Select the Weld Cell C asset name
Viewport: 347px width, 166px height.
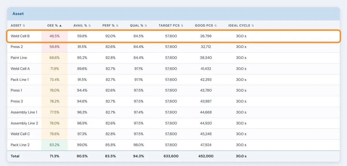point(20,134)
